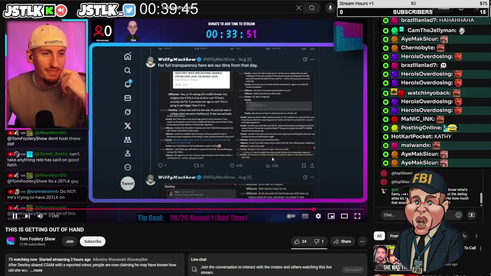Like the tweet with 478 likes

(236, 166)
